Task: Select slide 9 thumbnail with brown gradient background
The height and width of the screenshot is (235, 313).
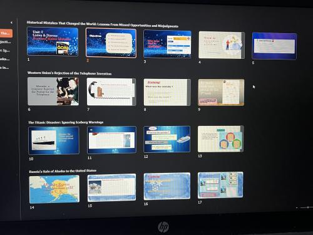Action: (221, 92)
